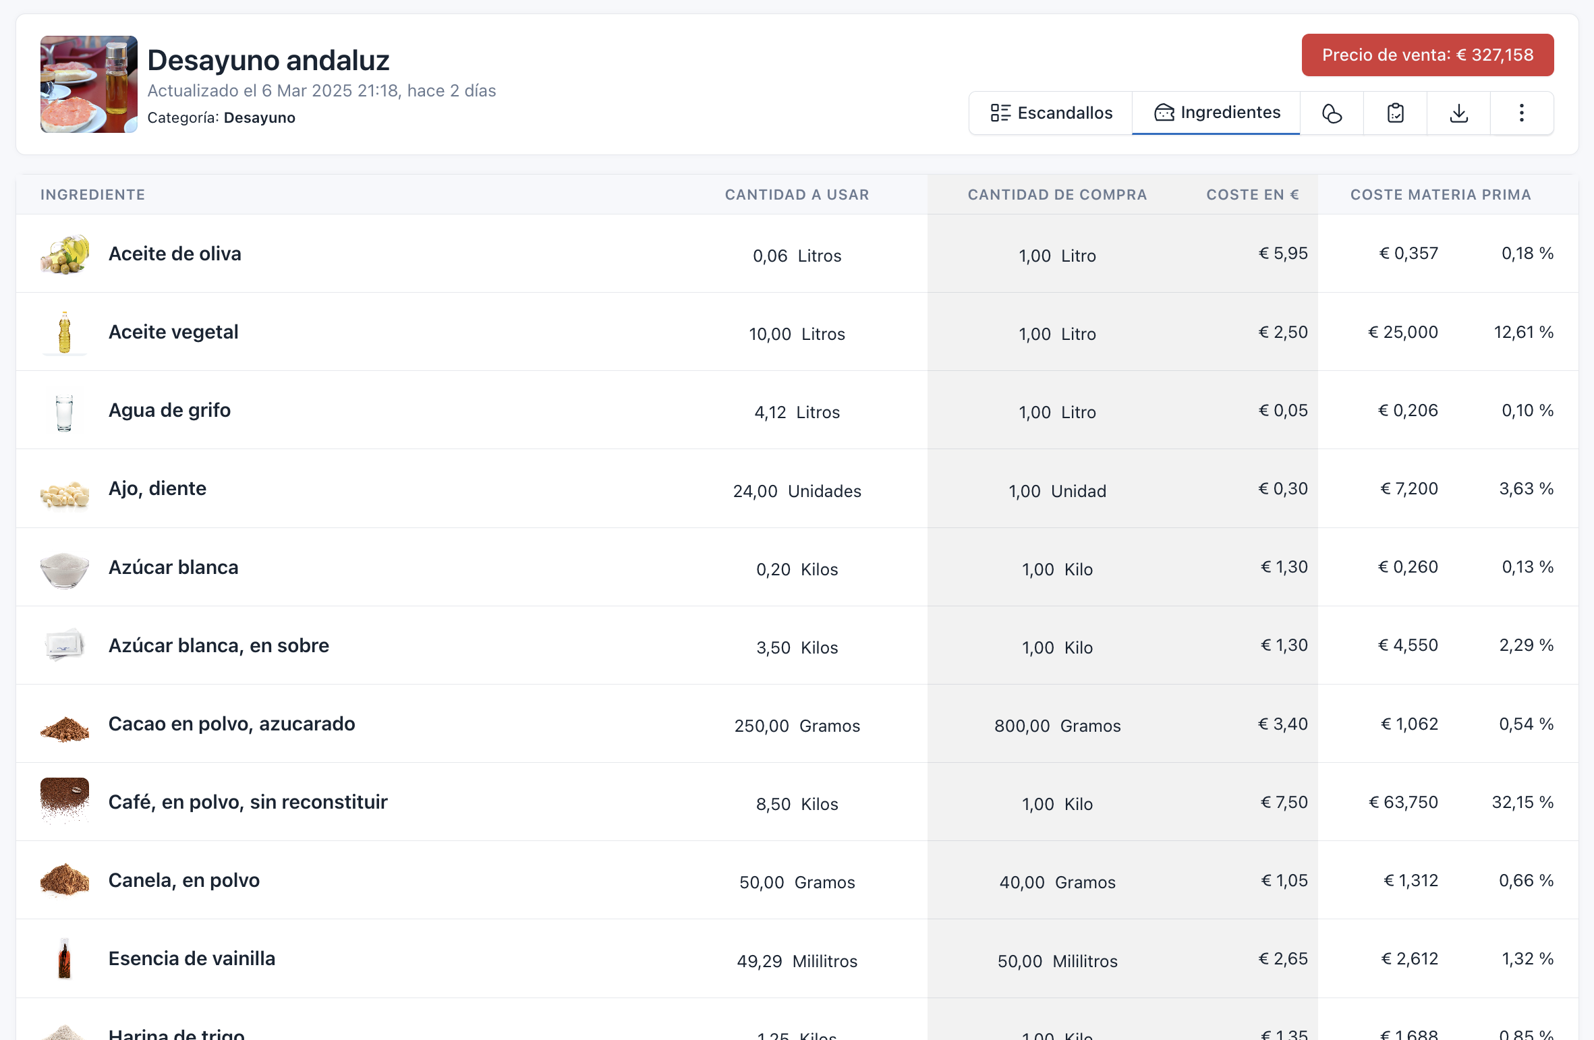Image resolution: width=1594 pixels, height=1040 pixels.
Task: Open the three-dot more options menu
Action: [1521, 113]
